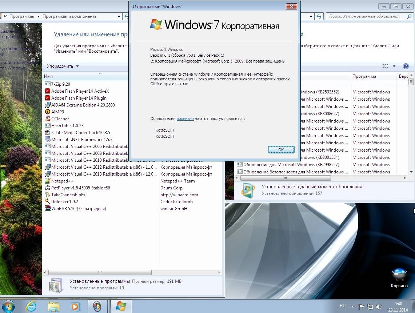Click HashTab 5.1.0.23 icon
415x313 pixels.
(x=48, y=125)
